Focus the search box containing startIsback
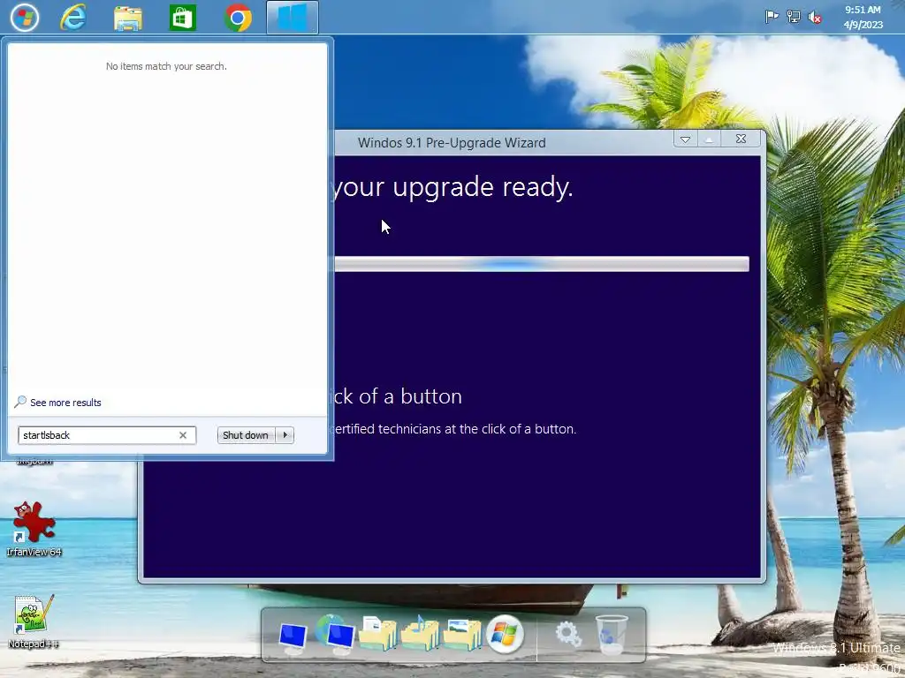Viewport: 905px width, 678px height. click(107, 435)
